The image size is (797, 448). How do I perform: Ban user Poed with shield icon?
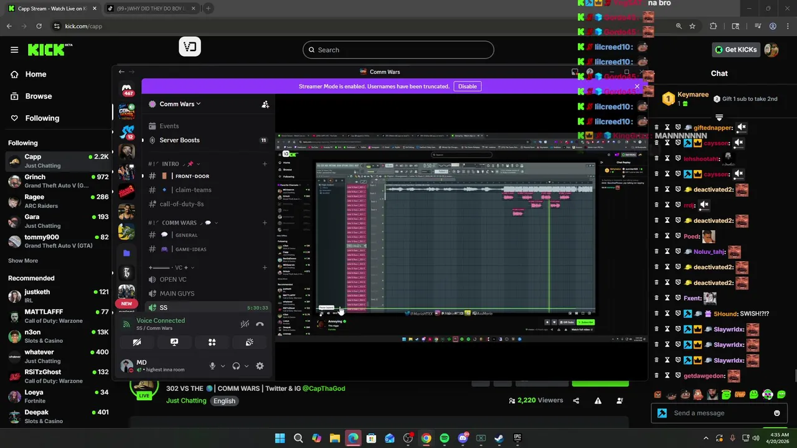pos(677,236)
